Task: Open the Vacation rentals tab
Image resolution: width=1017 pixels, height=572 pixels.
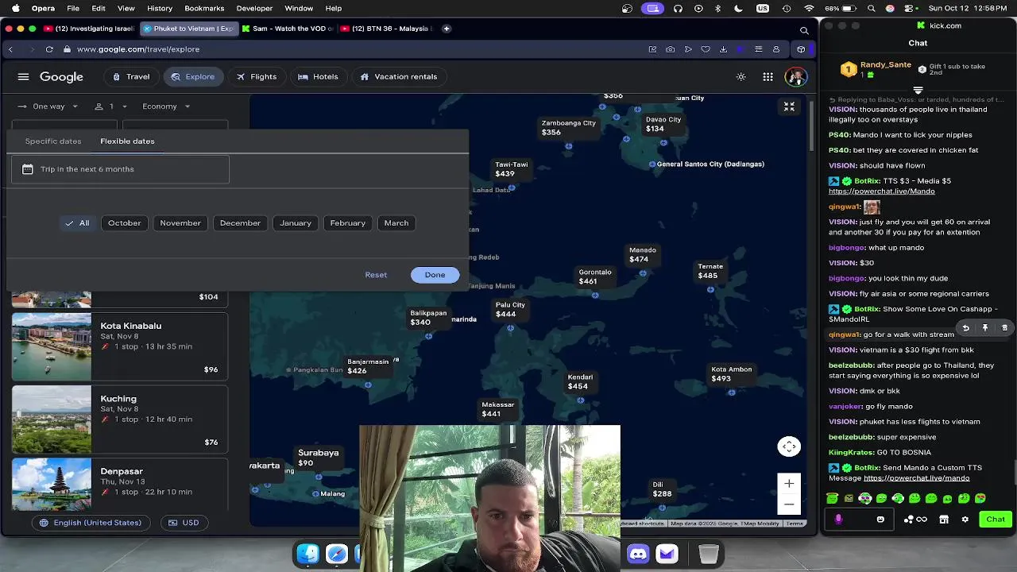Action: click(x=399, y=77)
